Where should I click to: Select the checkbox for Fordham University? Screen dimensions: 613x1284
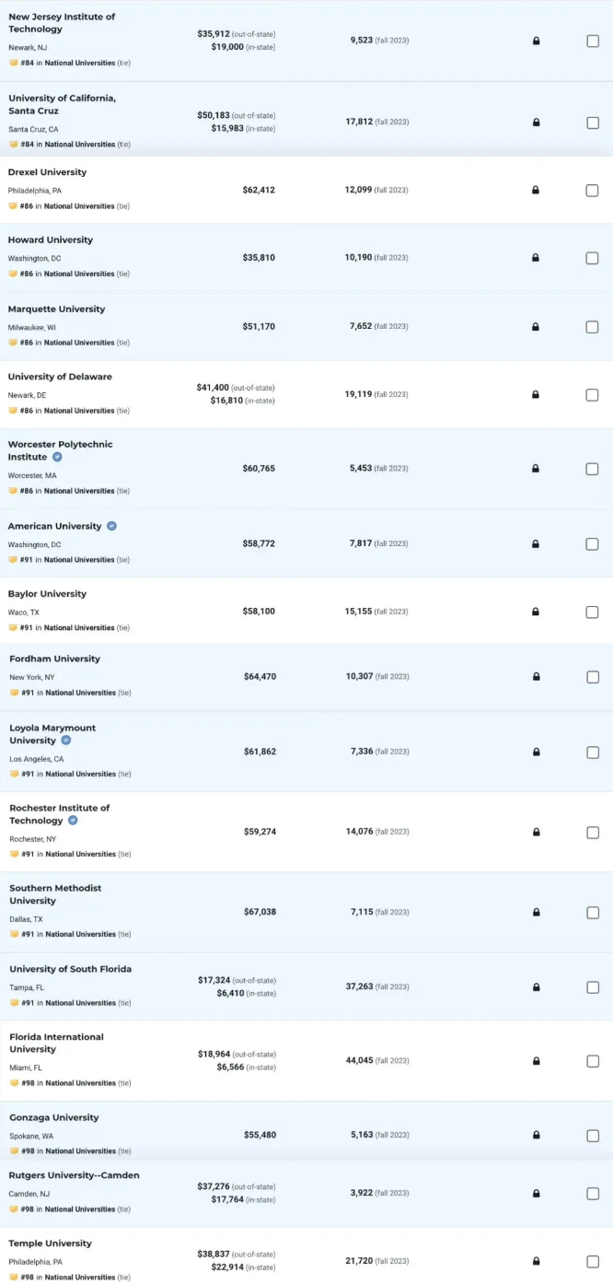pyautogui.click(x=593, y=677)
